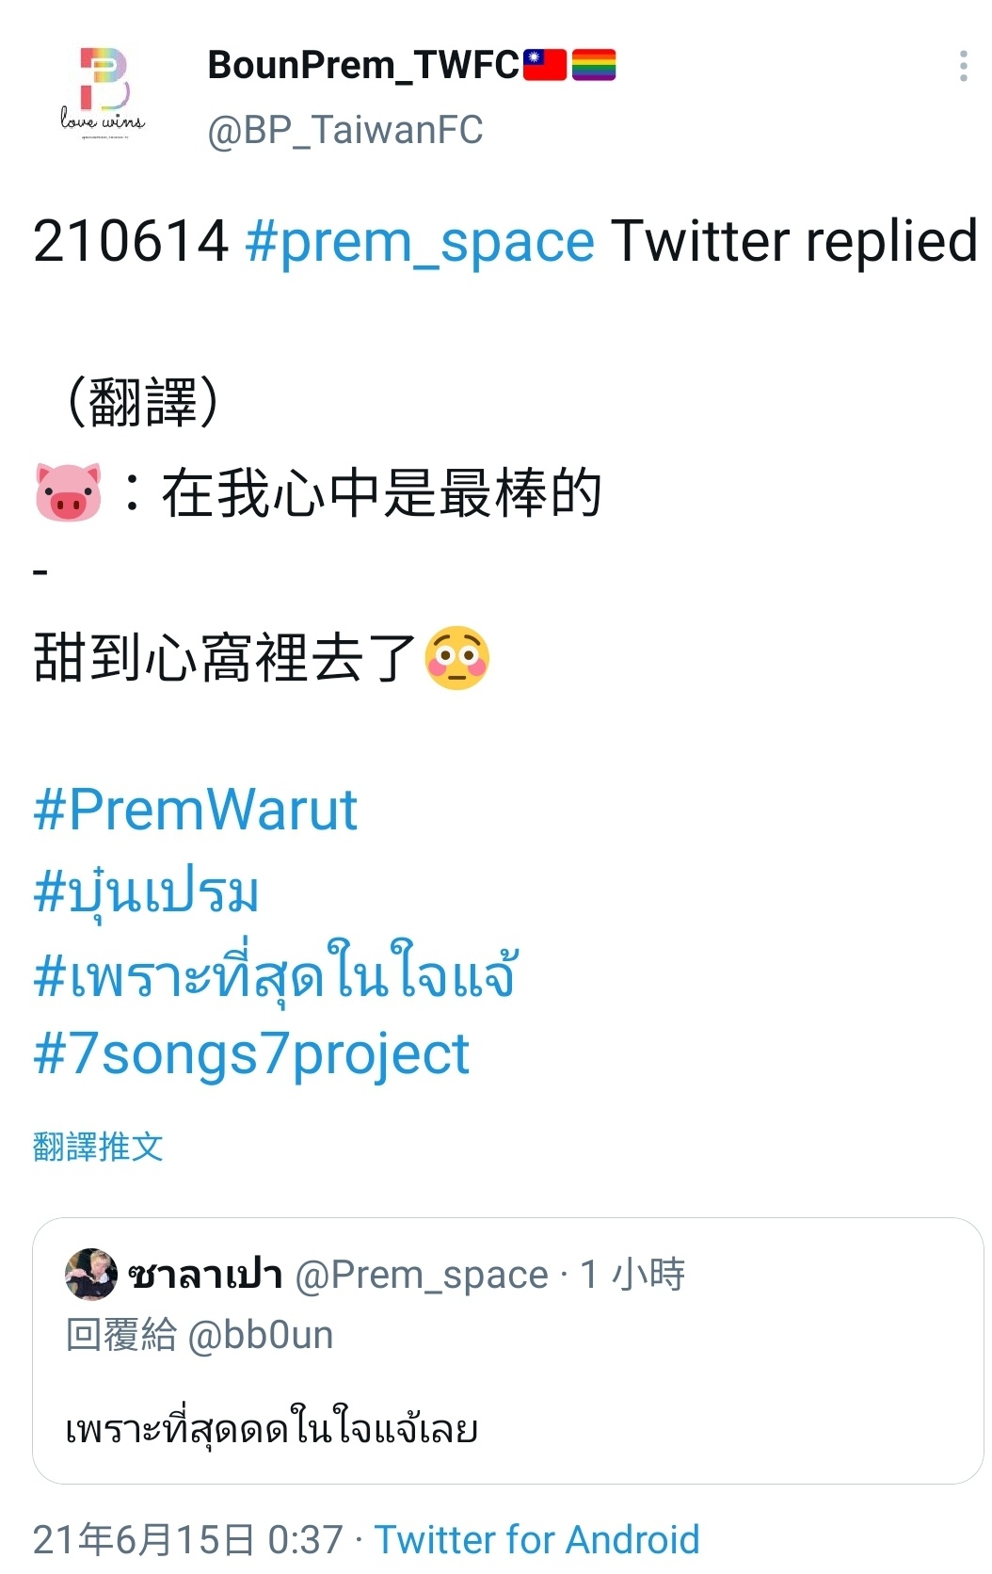Tap the @Prem_space handle in quoted tweet

point(422,1275)
